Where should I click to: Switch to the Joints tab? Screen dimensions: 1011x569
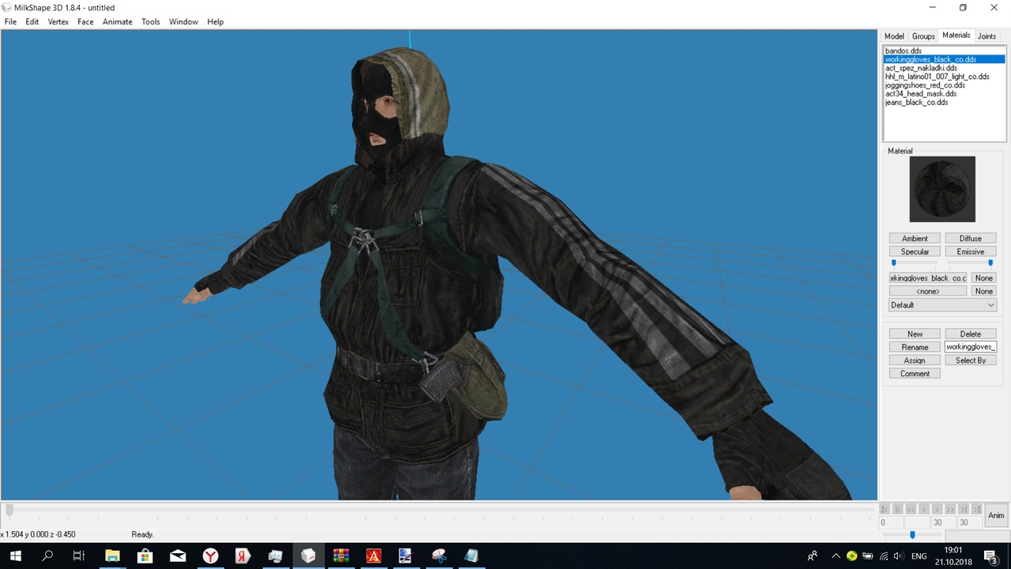pyautogui.click(x=987, y=36)
